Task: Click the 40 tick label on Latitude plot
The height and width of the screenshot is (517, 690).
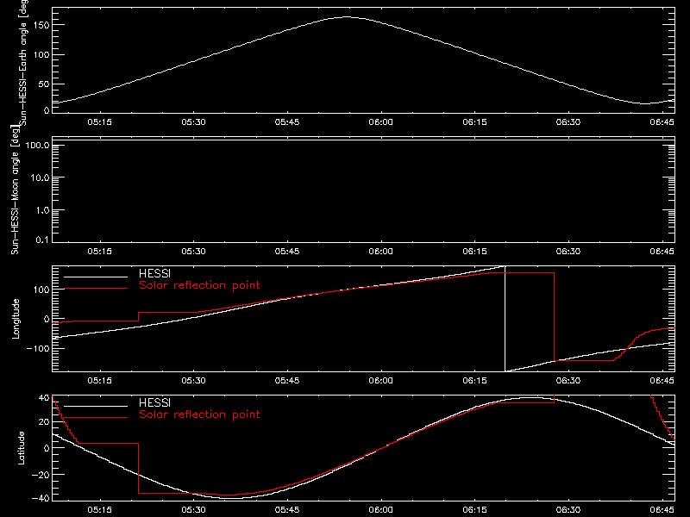Action: tap(44, 398)
